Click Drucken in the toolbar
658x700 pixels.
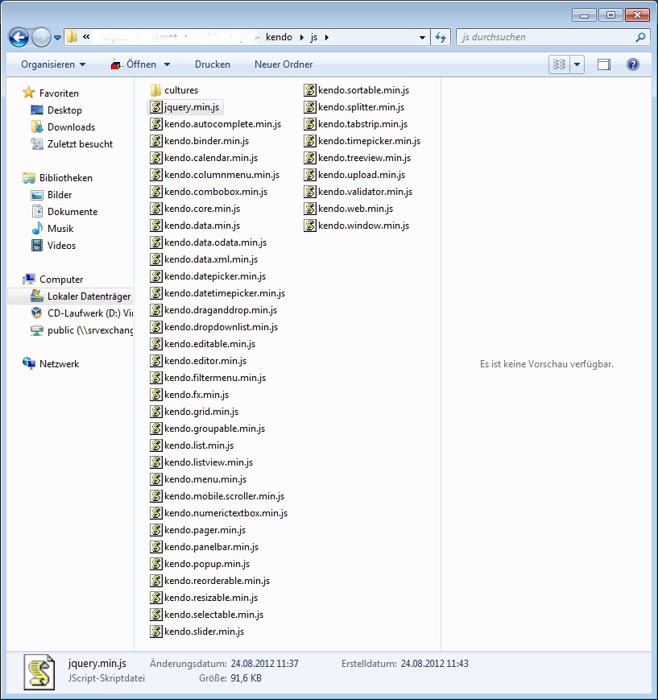point(213,64)
